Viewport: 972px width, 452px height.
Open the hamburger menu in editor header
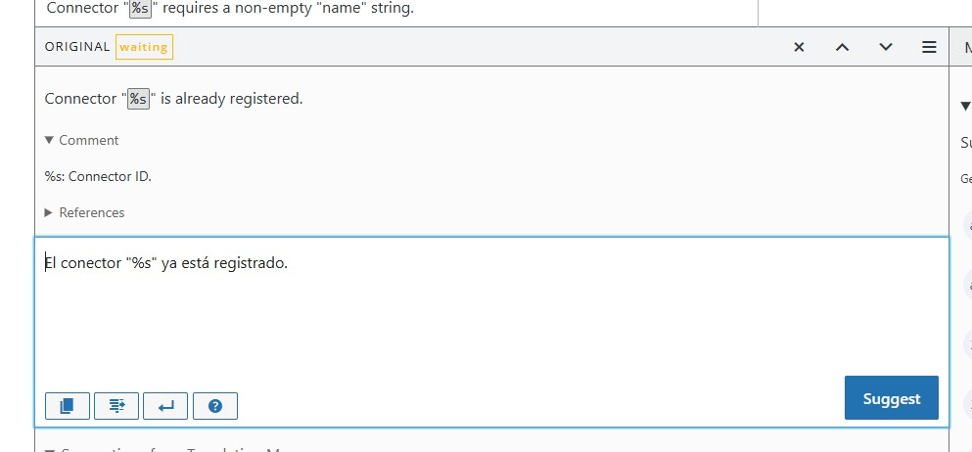929,47
